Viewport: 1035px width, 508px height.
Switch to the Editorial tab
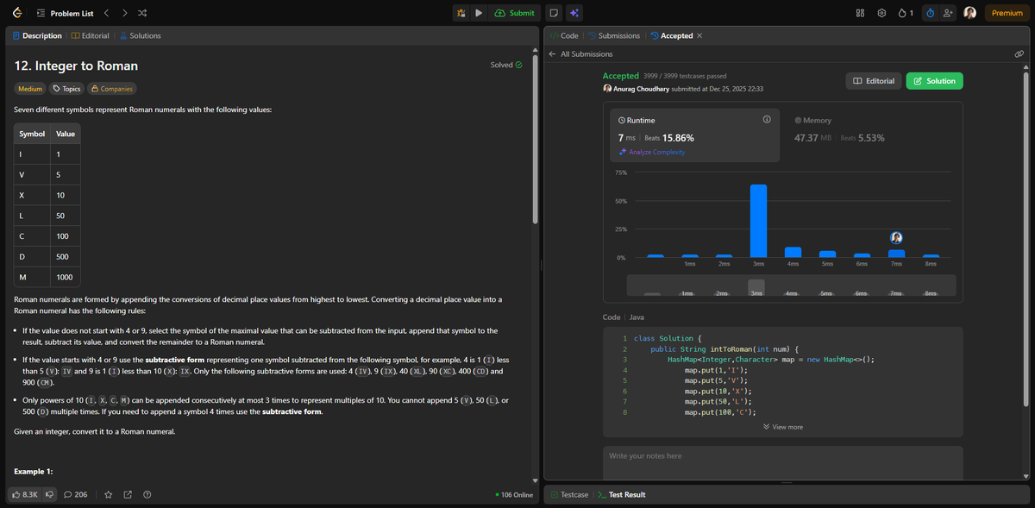click(x=90, y=35)
